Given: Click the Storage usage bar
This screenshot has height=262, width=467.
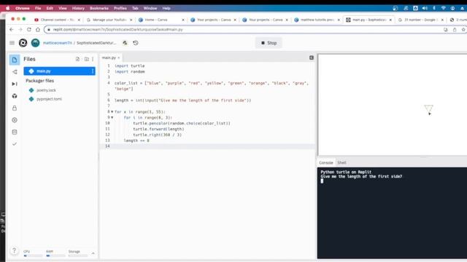Looking at the screenshot, I should (x=77, y=255).
